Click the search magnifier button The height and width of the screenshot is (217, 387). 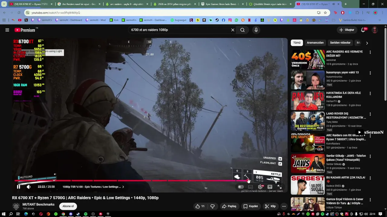coord(242,30)
